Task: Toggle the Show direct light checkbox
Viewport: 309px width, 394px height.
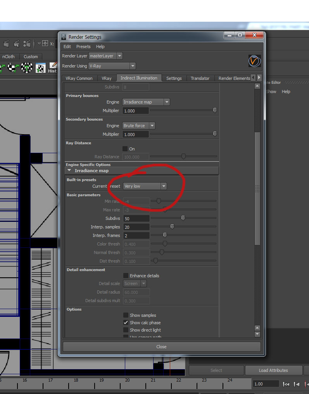Action: click(x=126, y=330)
